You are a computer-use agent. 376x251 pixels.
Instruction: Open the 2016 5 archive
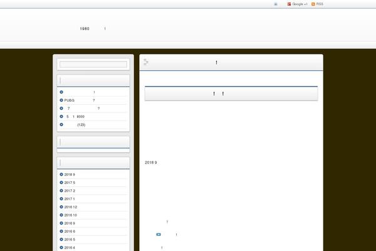point(70,240)
